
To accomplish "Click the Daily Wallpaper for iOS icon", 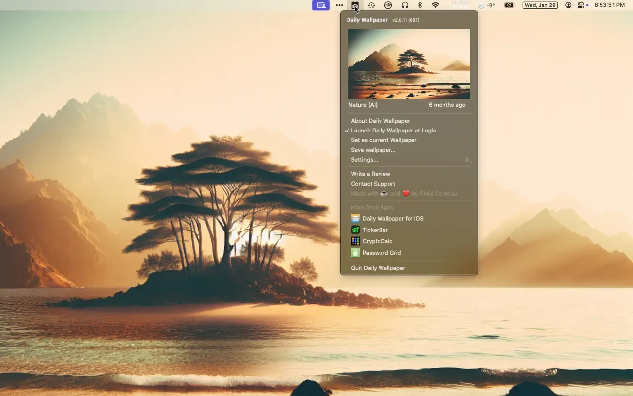I will click(x=355, y=218).
